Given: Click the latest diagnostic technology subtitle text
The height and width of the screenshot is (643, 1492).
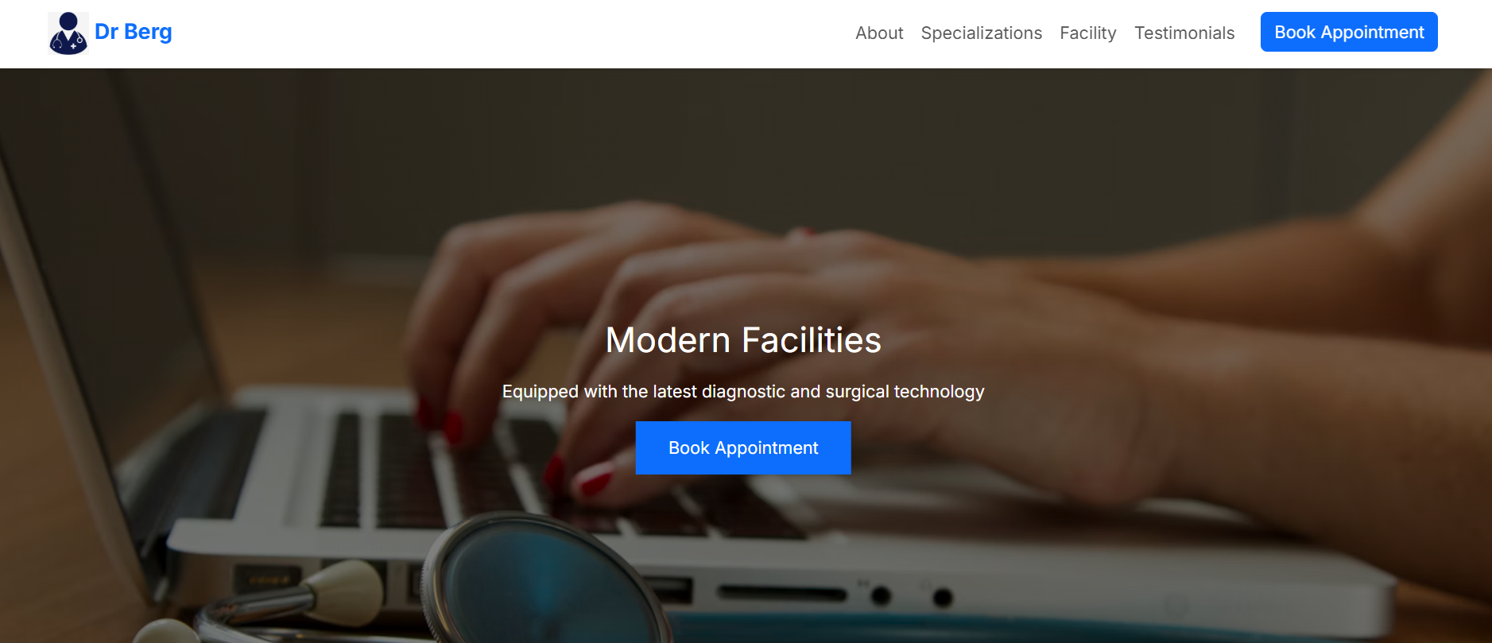Looking at the screenshot, I should [743, 392].
